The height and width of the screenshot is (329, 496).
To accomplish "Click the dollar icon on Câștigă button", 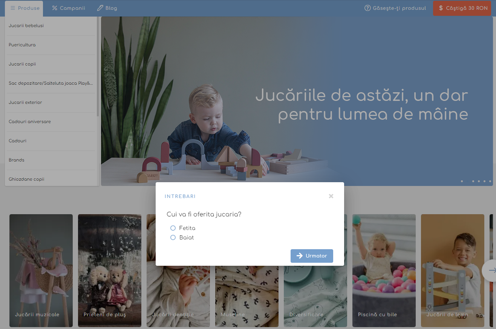I will pos(441,8).
